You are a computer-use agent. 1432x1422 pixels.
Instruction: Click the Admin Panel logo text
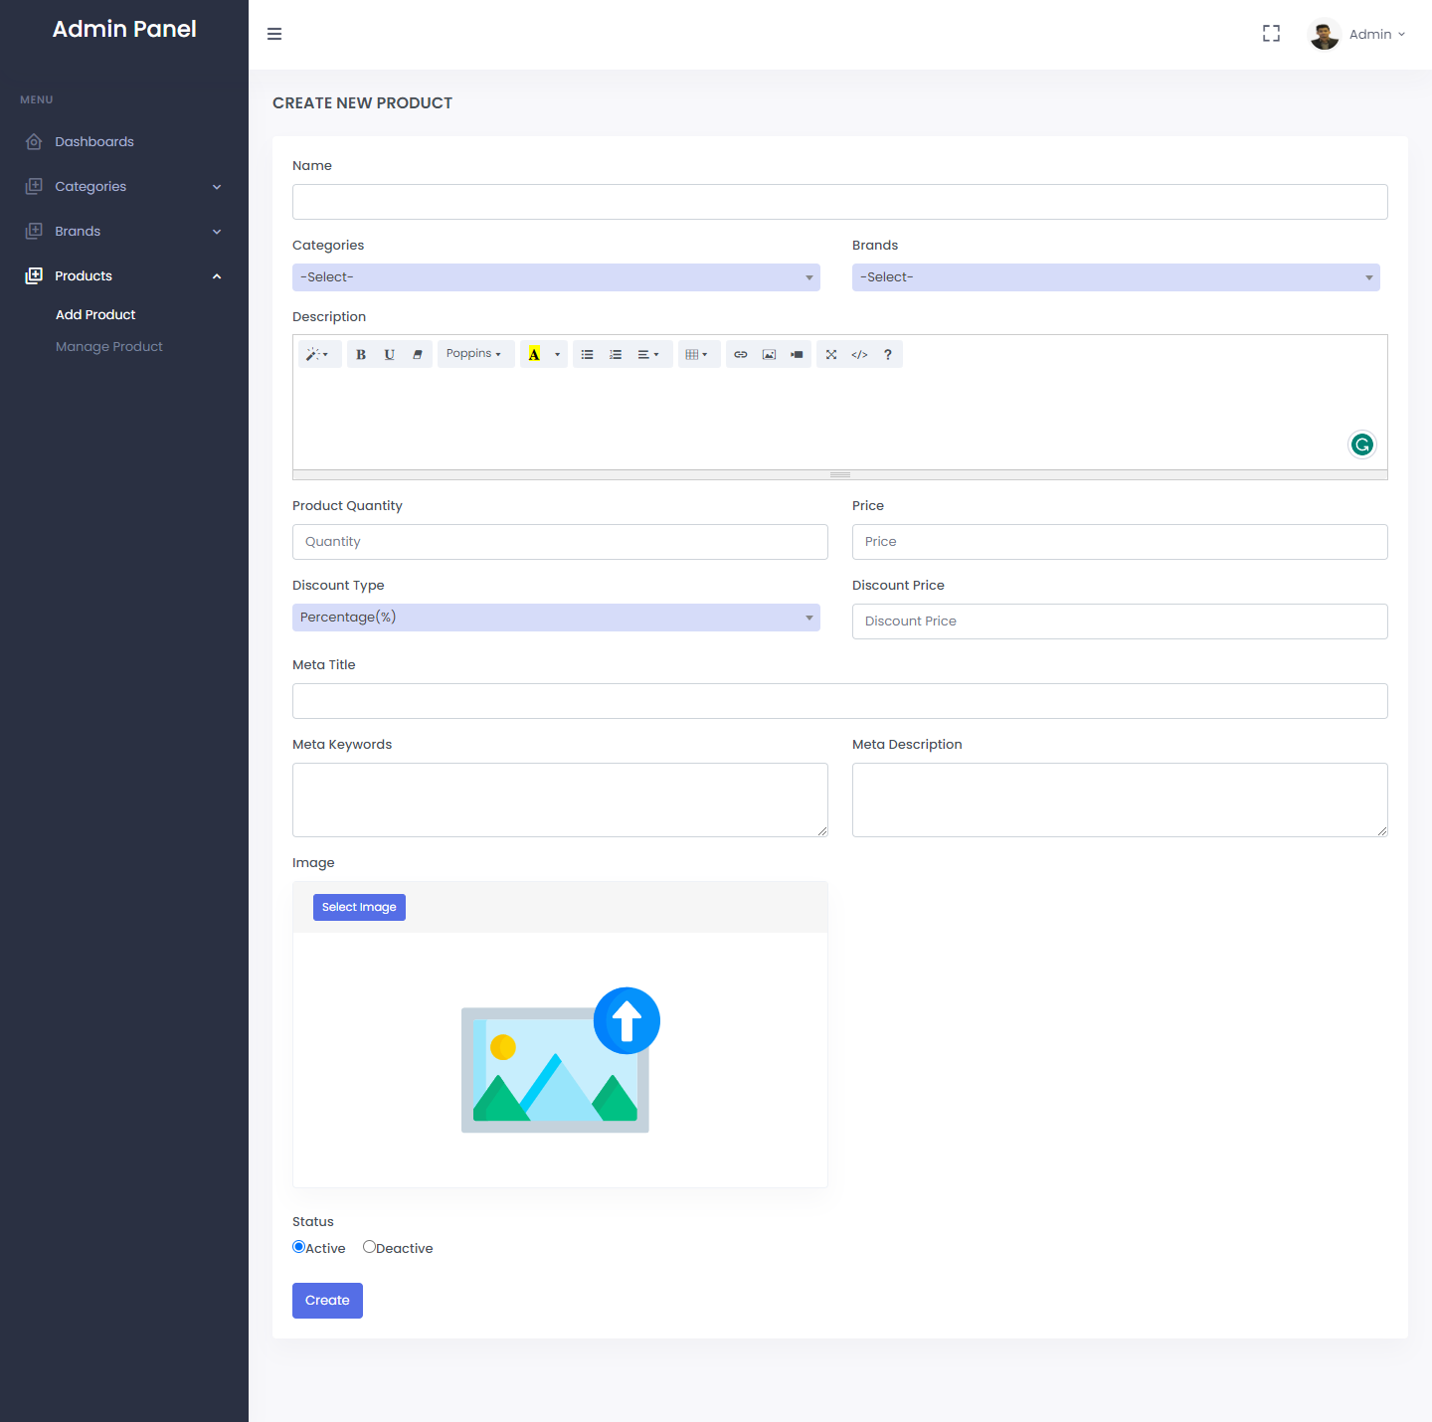(x=124, y=29)
